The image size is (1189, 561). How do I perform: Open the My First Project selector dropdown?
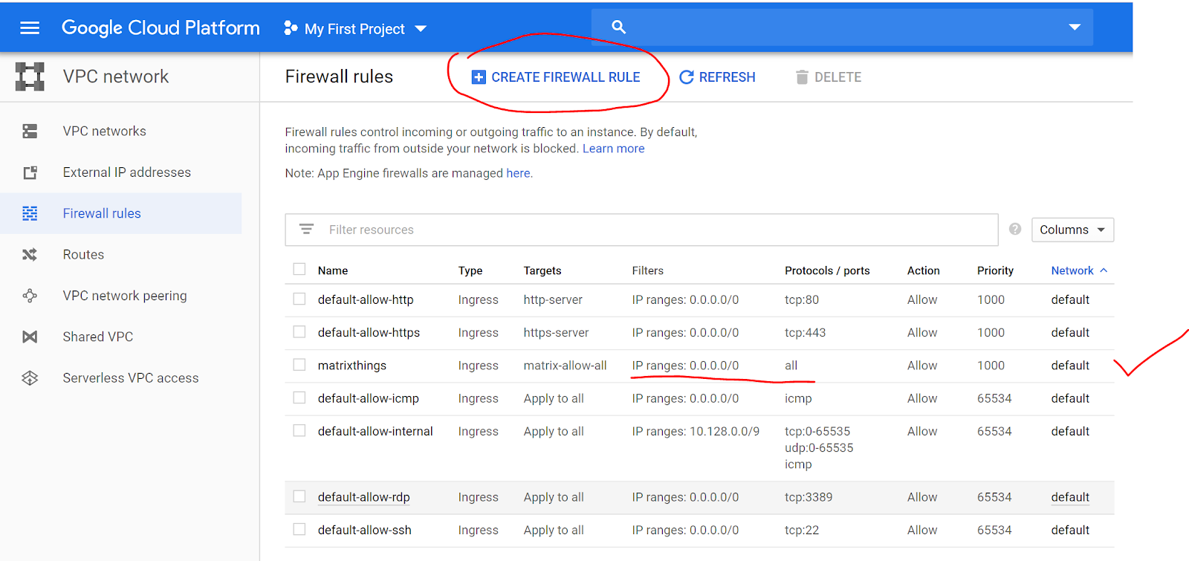coord(355,28)
